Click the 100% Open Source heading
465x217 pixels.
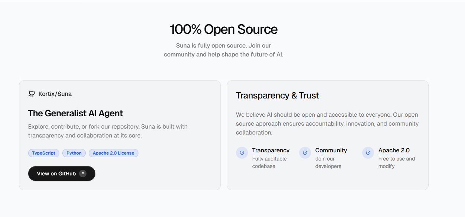click(x=224, y=29)
